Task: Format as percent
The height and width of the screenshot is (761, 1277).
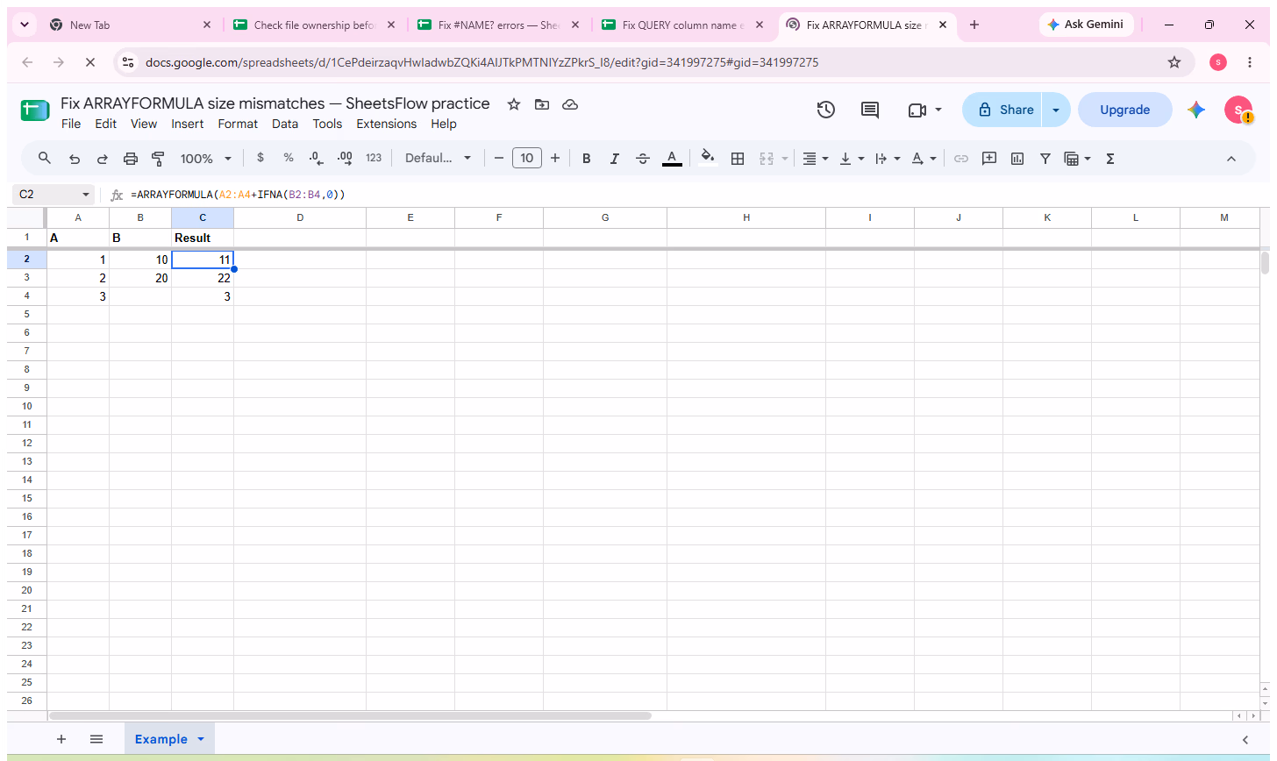Action: click(289, 159)
